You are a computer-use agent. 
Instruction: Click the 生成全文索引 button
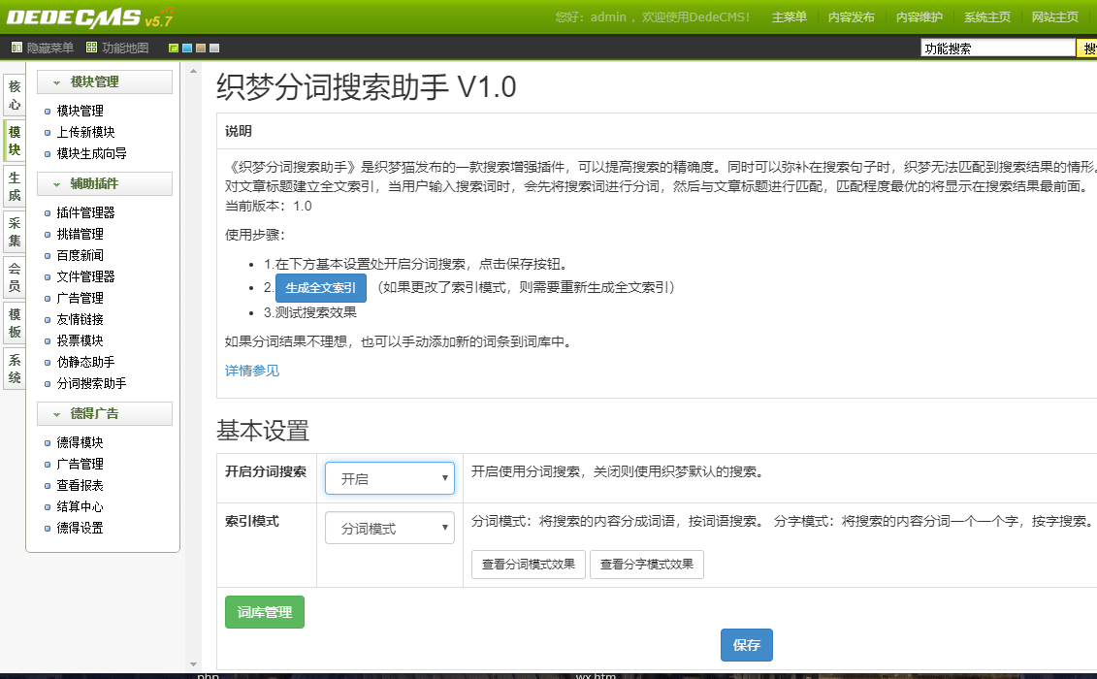[320, 288]
